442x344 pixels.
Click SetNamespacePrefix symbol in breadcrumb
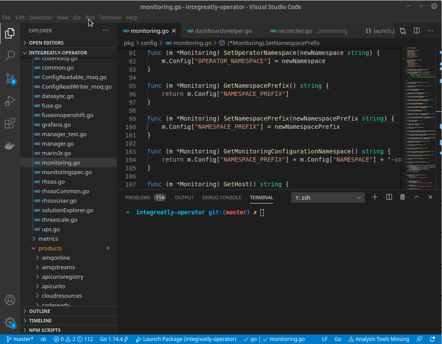(x=270, y=43)
